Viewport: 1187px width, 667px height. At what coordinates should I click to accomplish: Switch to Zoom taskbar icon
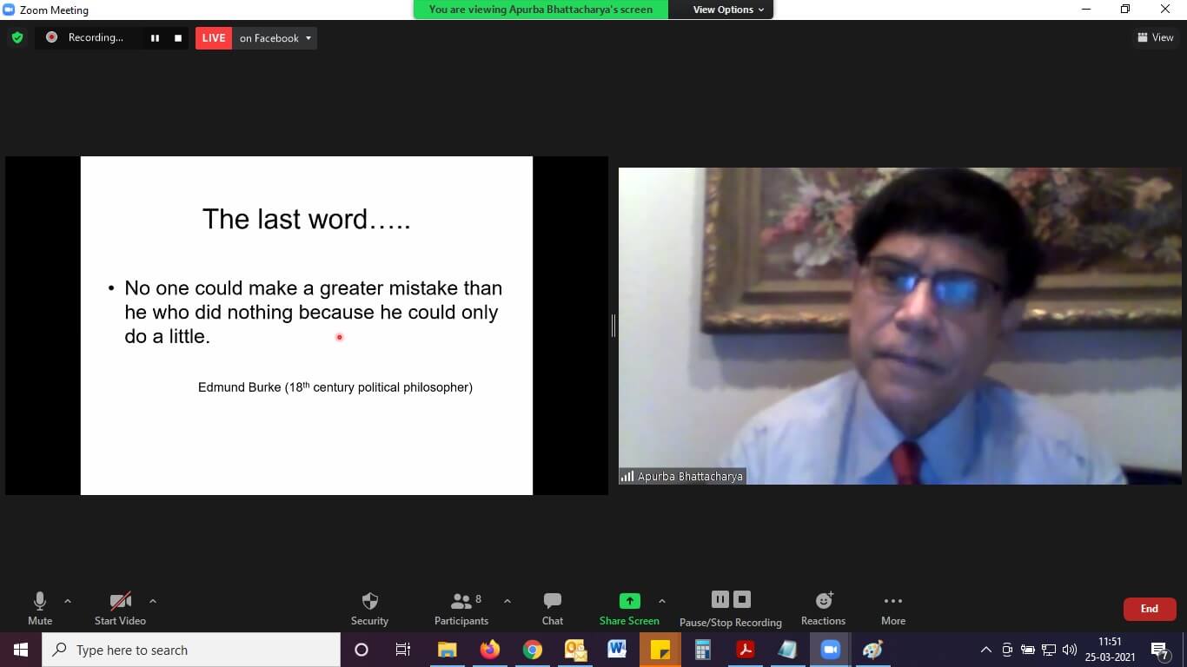coord(831,650)
